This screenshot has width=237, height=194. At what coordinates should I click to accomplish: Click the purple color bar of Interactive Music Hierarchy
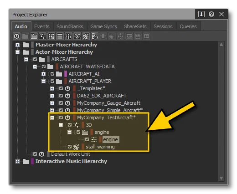coord(32,161)
